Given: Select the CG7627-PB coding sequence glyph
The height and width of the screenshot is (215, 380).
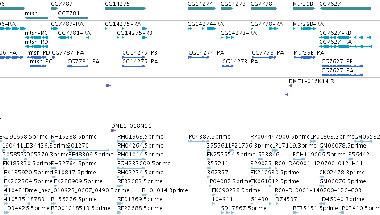Looking at the screenshot, I should coord(342,66).
